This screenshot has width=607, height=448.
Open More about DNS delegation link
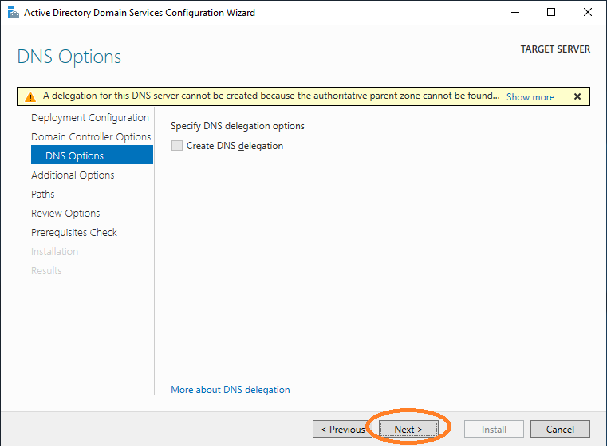click(x=231, y=390)
